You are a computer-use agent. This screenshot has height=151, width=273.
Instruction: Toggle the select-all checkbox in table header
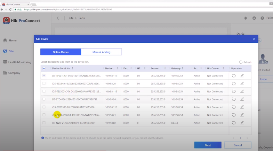(44, 68)
